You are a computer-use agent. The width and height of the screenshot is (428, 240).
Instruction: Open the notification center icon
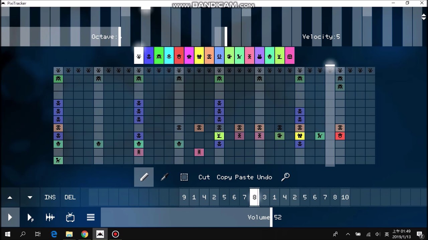(420, 234)
